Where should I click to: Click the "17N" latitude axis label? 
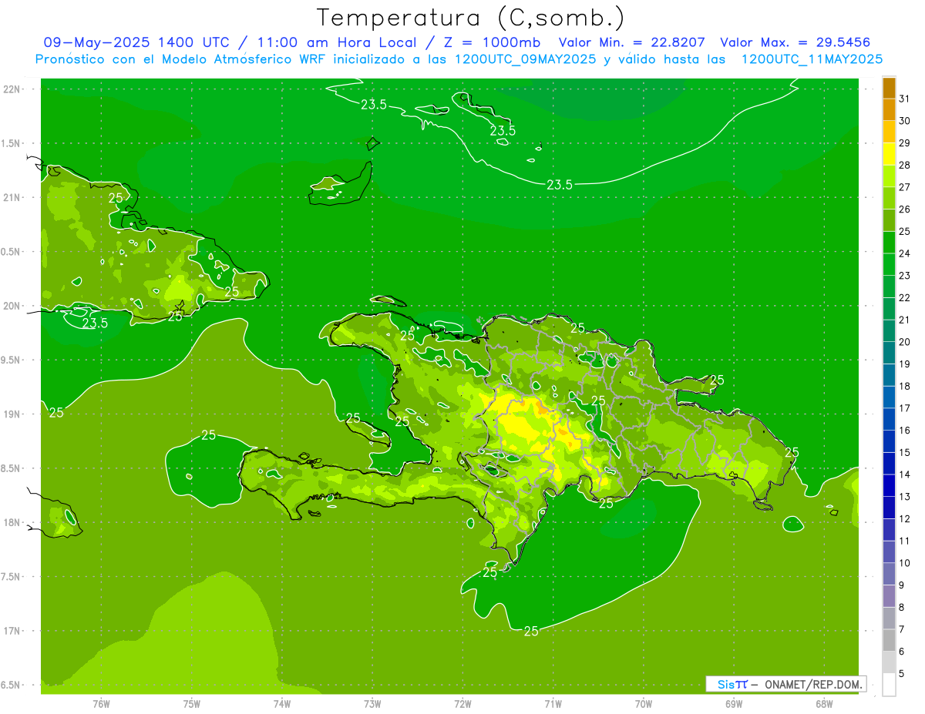[x=12, y=631]
